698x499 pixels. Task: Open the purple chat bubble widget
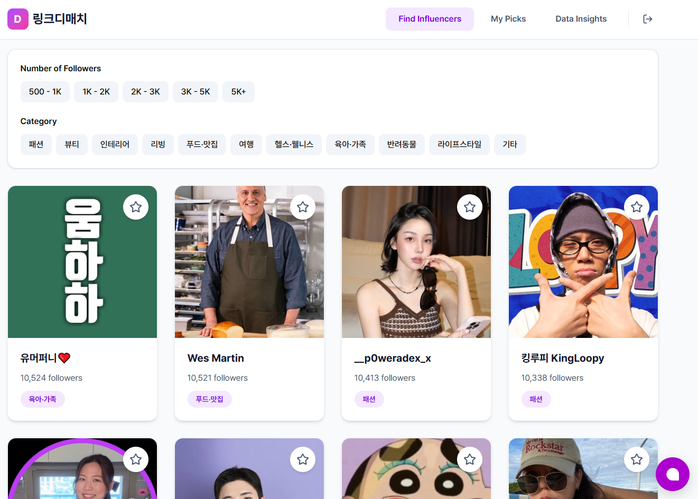[673, 474]
